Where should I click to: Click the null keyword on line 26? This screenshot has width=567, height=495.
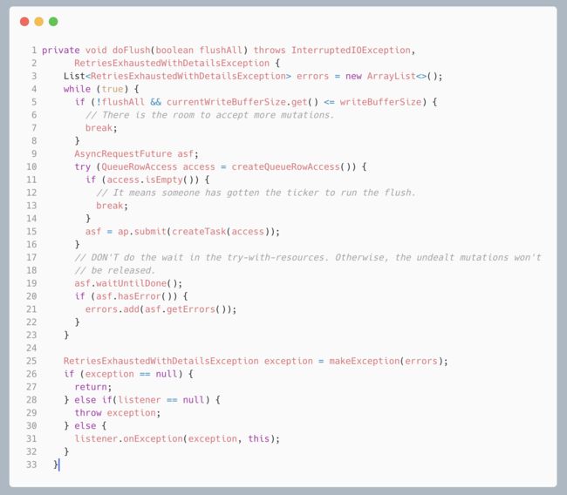tap(167, 374)
